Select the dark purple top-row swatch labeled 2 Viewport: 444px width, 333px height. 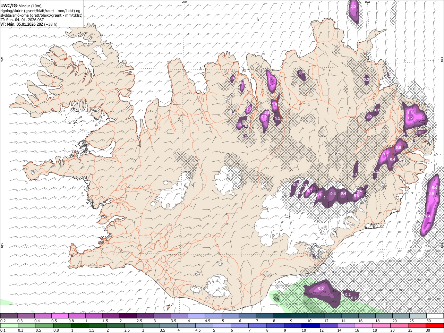pyautogui.click(x=128, y=316)
